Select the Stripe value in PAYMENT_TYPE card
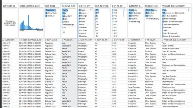 pyautogui.click(x=65, y=19)
